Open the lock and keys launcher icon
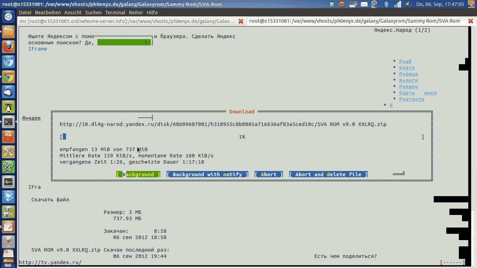The width and height of the screenshot is (477, 268). (8, 212)
